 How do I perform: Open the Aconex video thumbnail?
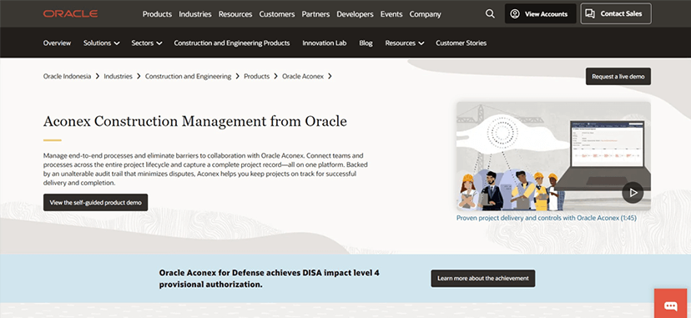point(553,156)
